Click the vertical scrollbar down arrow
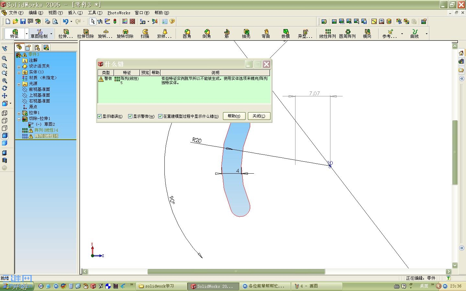466x291 pixels. (x=455, y=265)
